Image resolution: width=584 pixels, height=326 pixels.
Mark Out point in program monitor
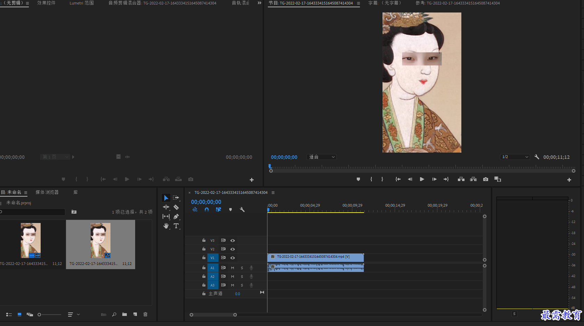(382, 179)
